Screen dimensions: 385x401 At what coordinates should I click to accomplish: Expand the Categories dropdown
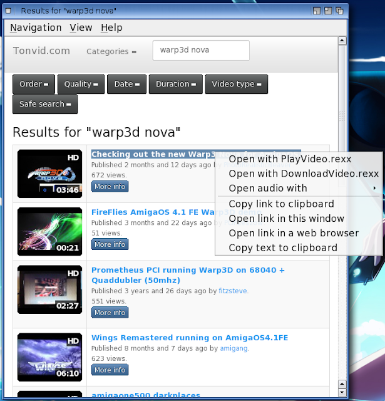coord(111,51)
